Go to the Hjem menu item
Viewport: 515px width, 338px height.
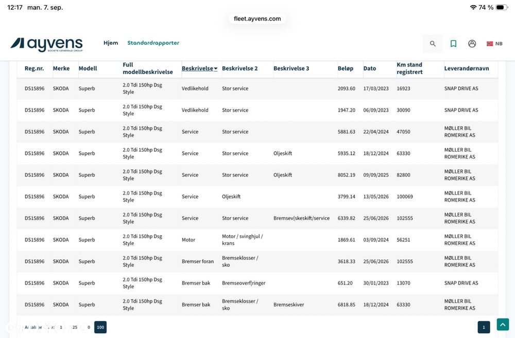click(111, 43)
